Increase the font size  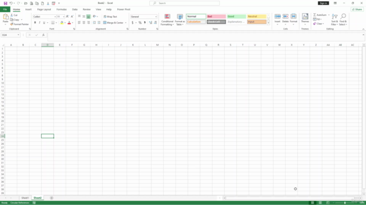[x=67, y=17]
